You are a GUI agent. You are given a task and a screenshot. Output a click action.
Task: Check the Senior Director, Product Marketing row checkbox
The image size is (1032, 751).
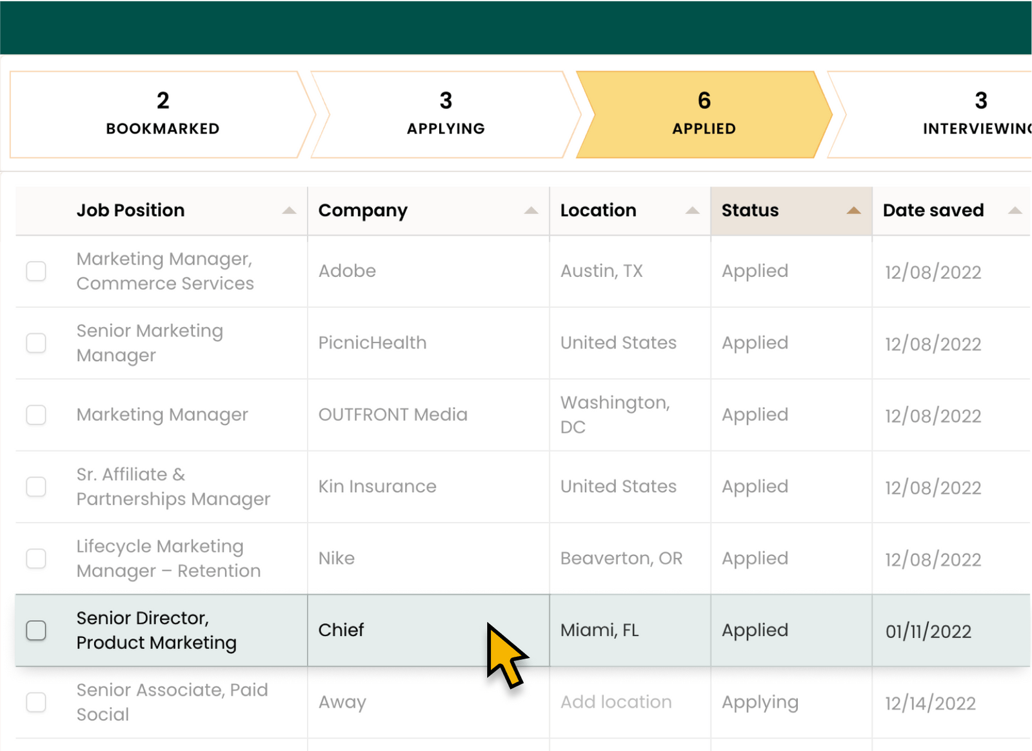point(35,630)
